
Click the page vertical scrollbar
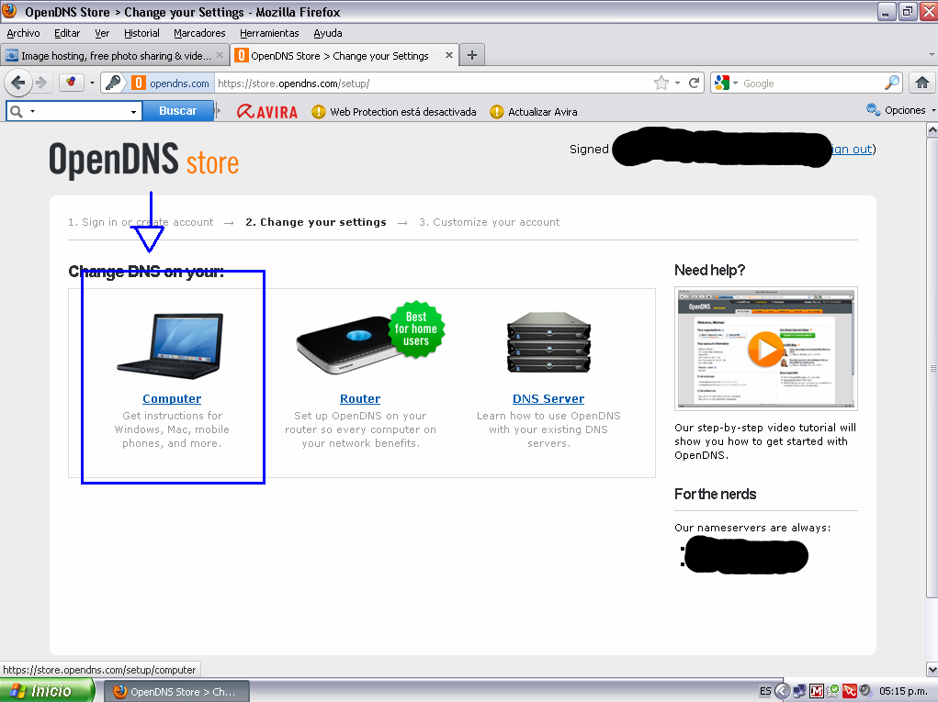[932, 367]
